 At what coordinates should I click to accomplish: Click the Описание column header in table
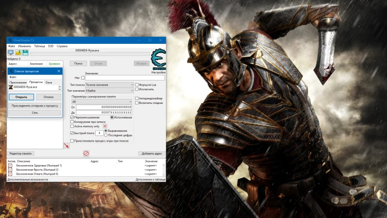[23, 161]
